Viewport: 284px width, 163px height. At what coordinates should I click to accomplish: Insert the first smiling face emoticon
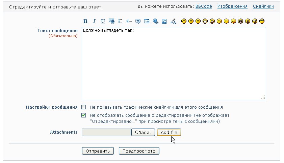coord(184,22)
